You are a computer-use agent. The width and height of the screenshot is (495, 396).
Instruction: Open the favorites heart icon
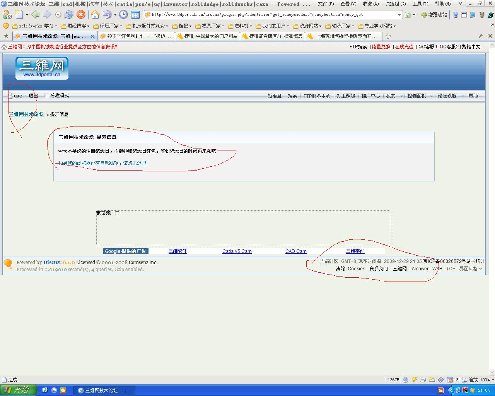(6, 26)
